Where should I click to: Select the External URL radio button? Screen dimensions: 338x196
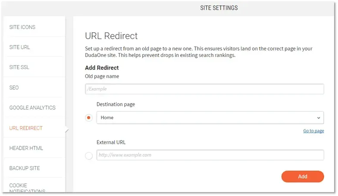[x=89, y=155]
